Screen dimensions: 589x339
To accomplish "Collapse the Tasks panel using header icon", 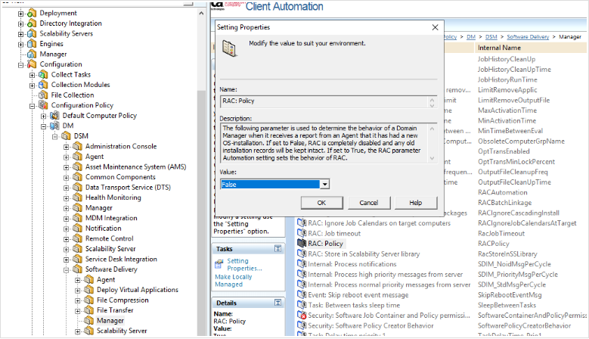I will tap(277, 248).
